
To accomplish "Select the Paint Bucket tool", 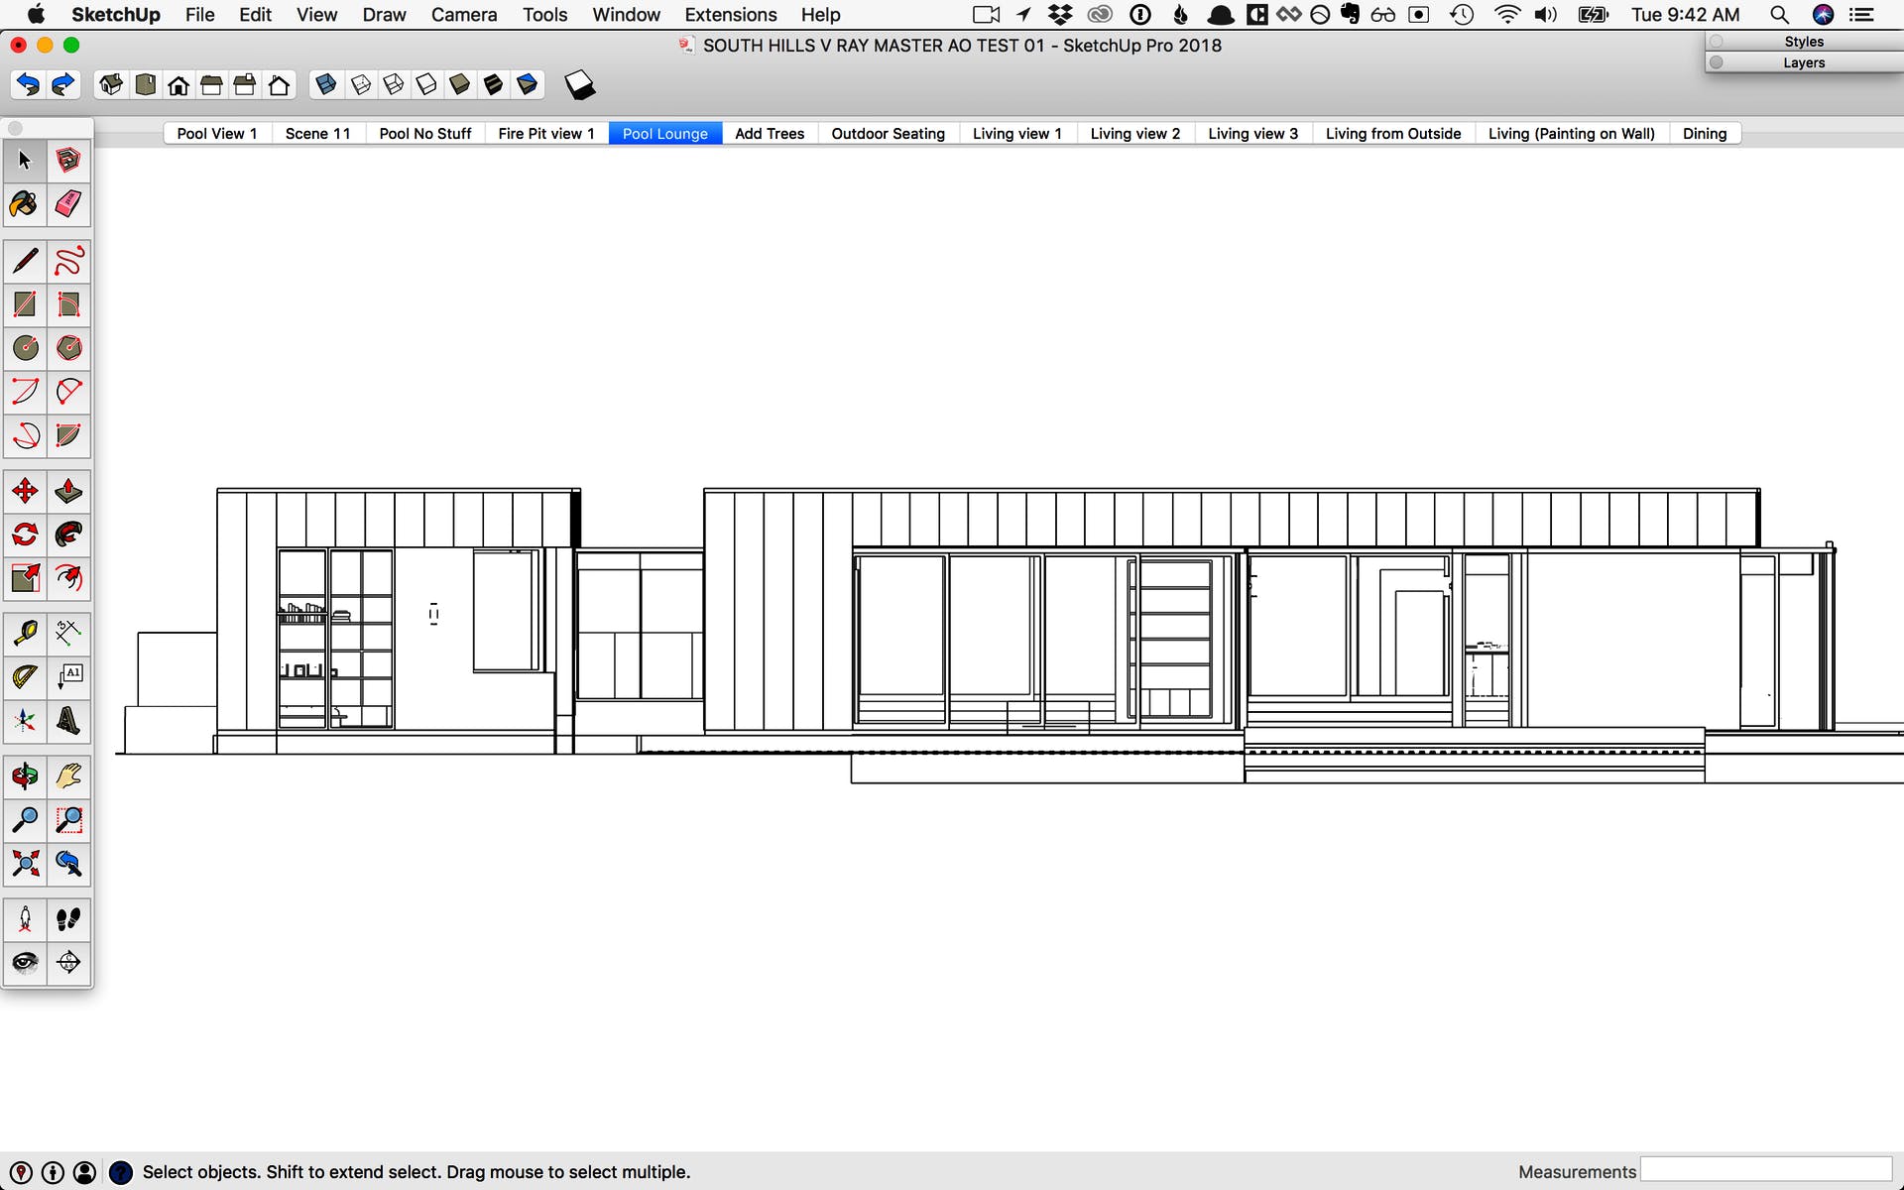I will tap(25, 204).
